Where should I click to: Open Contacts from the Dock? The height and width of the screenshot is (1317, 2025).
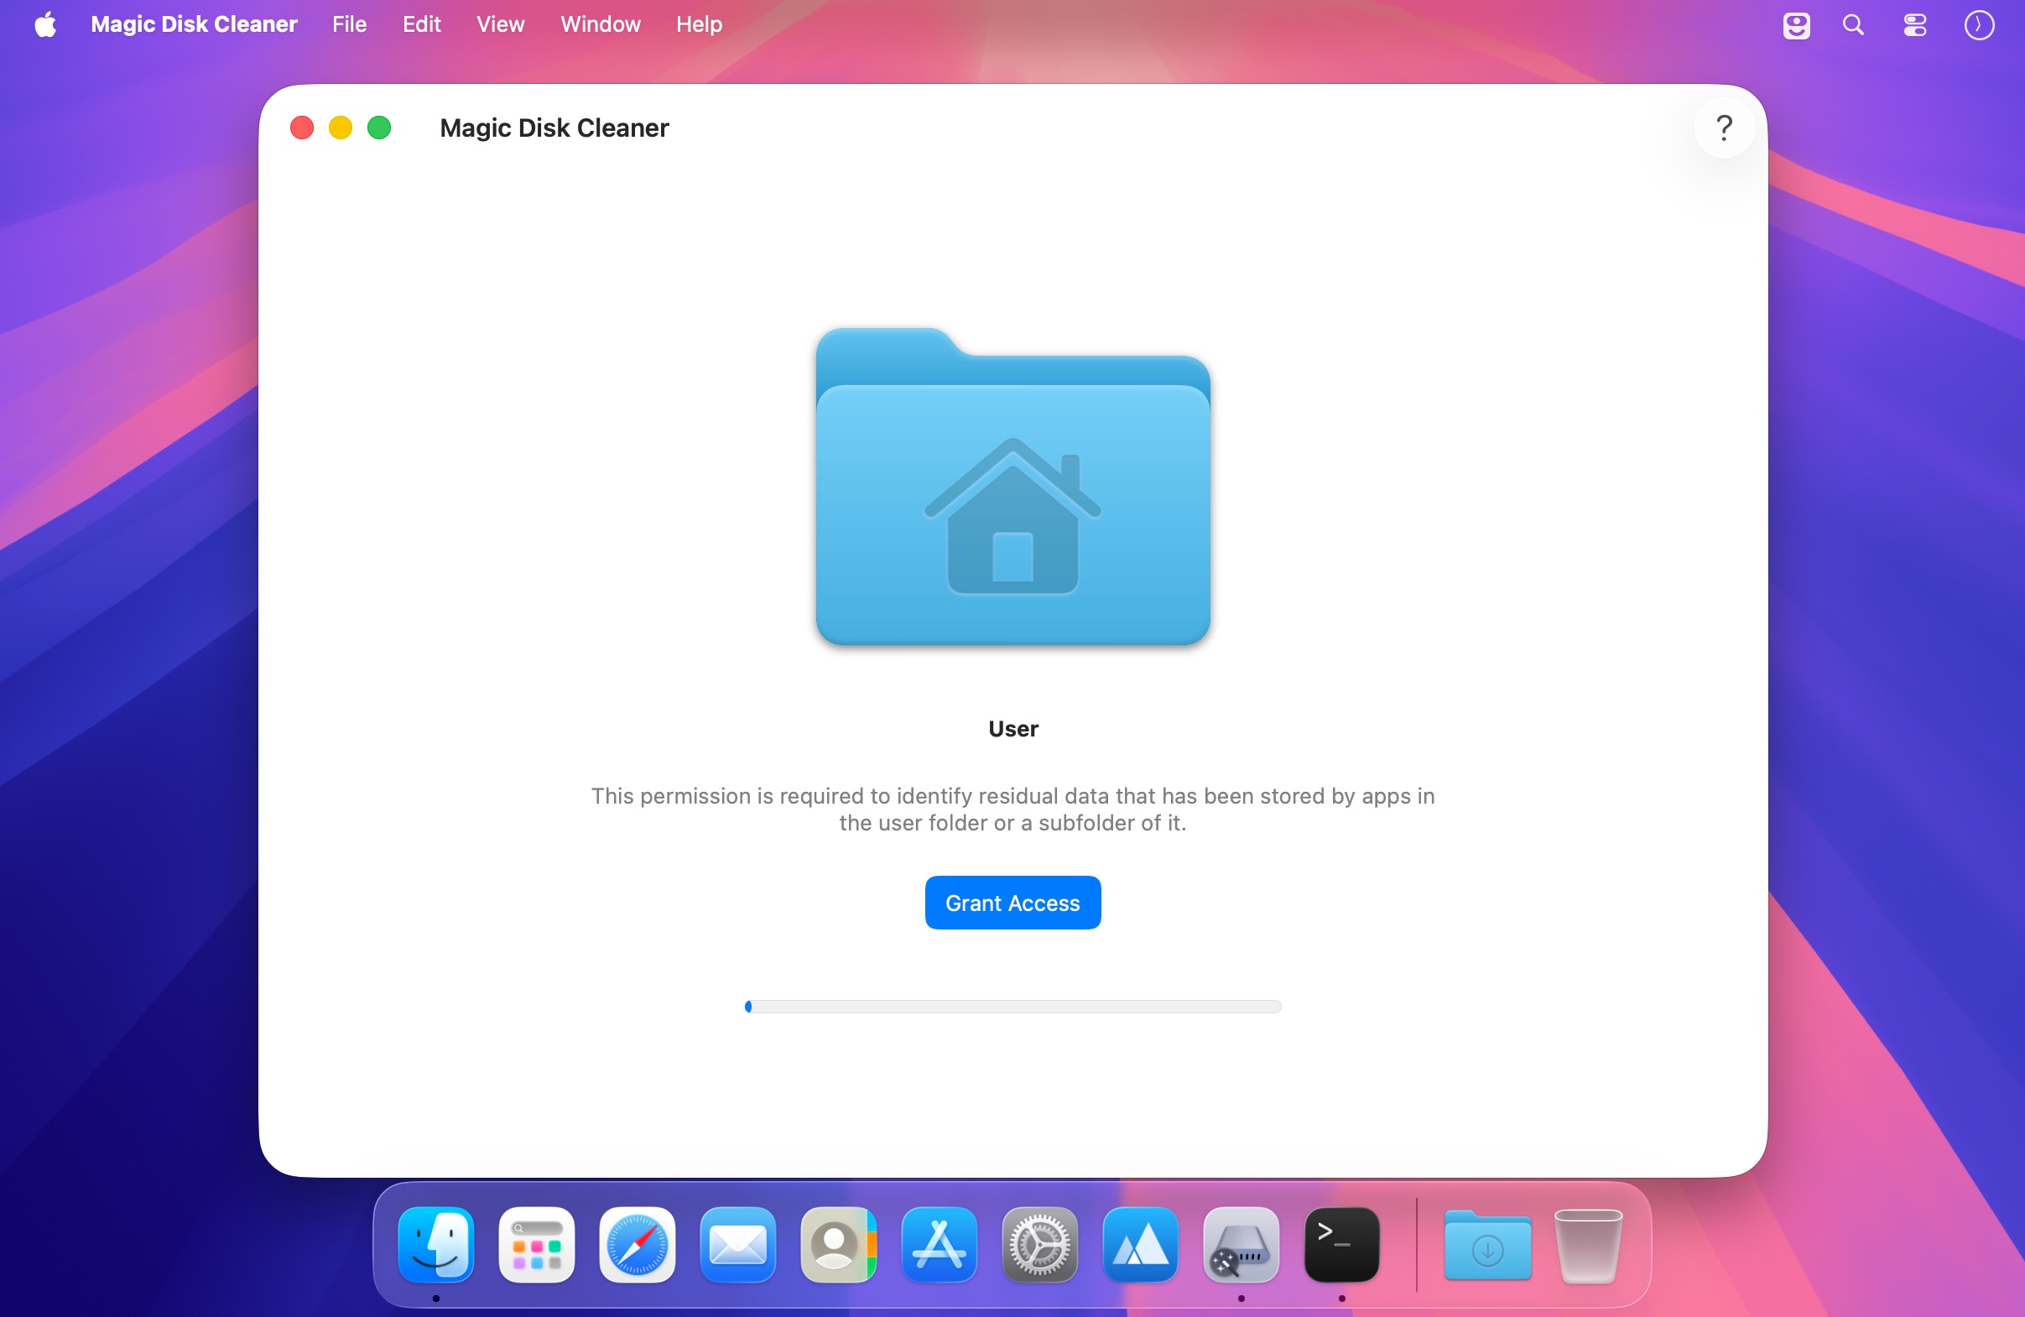coord(838,1244)
